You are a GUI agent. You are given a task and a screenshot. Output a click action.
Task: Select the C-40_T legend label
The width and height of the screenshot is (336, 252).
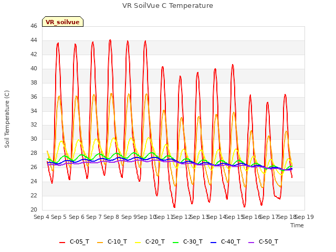tap(230, 241)
